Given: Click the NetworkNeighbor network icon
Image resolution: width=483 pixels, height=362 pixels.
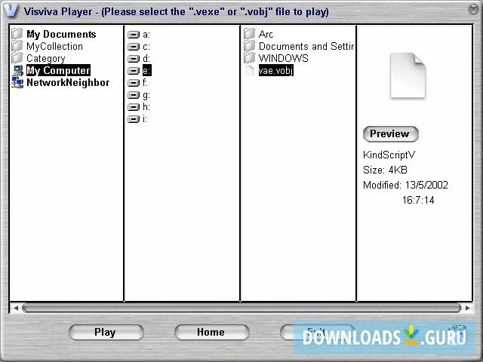Looking at the screenshot, I should (17, 82).
